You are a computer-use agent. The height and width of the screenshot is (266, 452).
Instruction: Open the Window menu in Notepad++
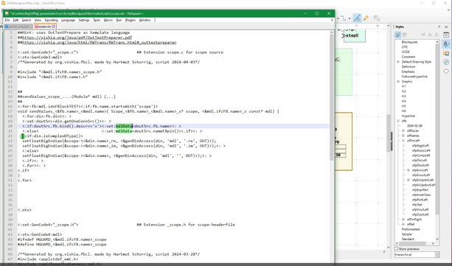(x=145, y=20)
